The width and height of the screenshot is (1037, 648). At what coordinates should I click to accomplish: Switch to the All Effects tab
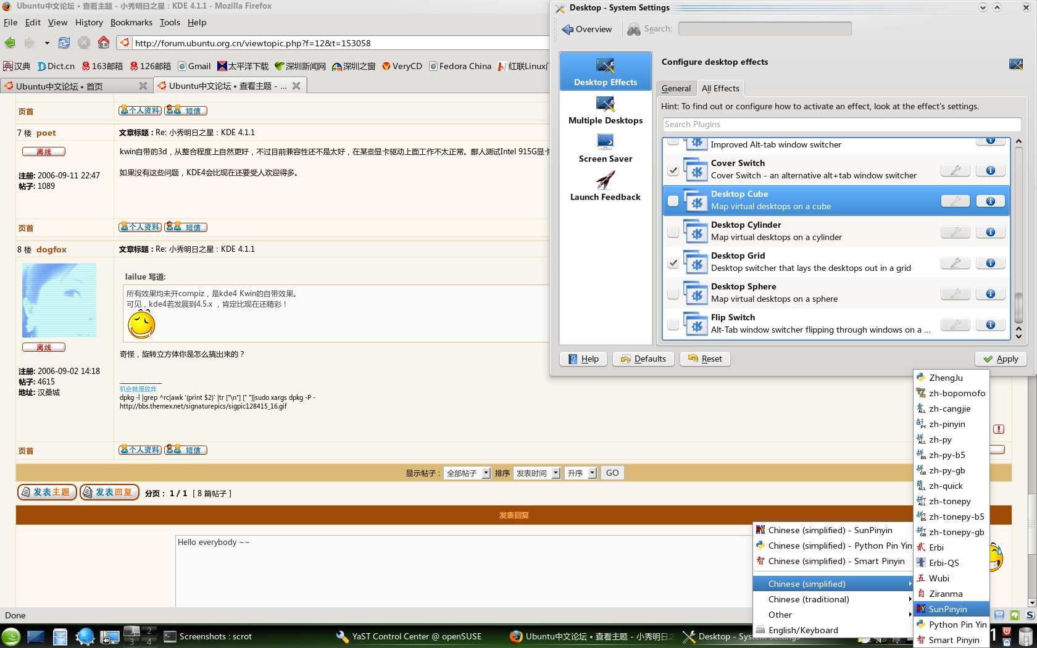coord(720,88)
